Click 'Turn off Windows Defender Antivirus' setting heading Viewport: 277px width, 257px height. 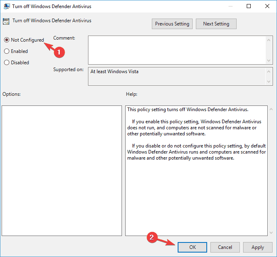[52, 21]
